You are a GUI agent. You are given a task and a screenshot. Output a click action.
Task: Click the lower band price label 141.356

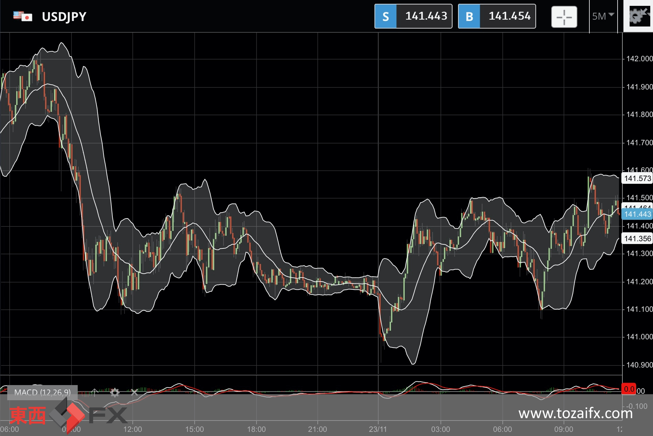point(637,238)
